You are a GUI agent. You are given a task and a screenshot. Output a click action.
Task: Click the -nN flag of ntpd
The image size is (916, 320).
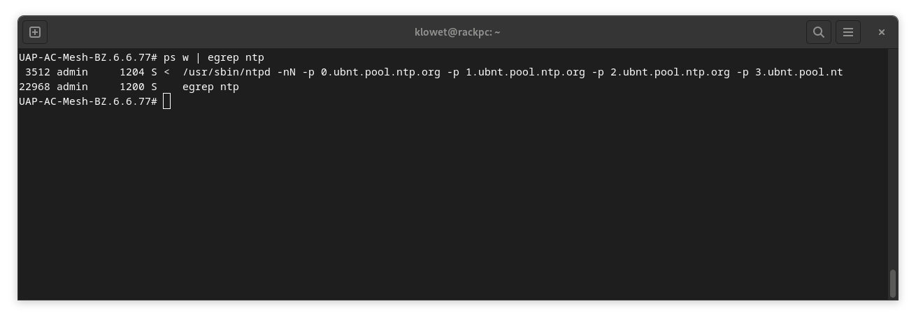(286, 73)
